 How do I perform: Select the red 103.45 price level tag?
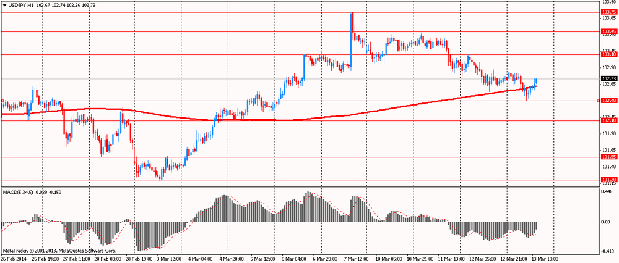(x=608, y=31)
